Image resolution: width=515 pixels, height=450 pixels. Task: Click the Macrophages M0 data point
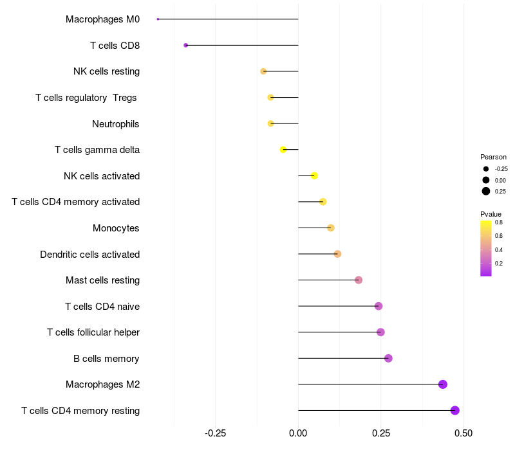pos(158,19)
